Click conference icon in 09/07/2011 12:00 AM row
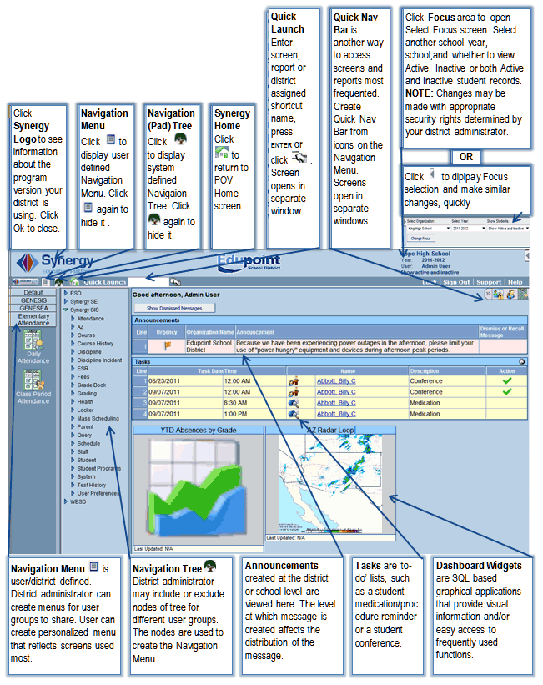This screenshot has width=543, height=685. [x=293, y=392]
